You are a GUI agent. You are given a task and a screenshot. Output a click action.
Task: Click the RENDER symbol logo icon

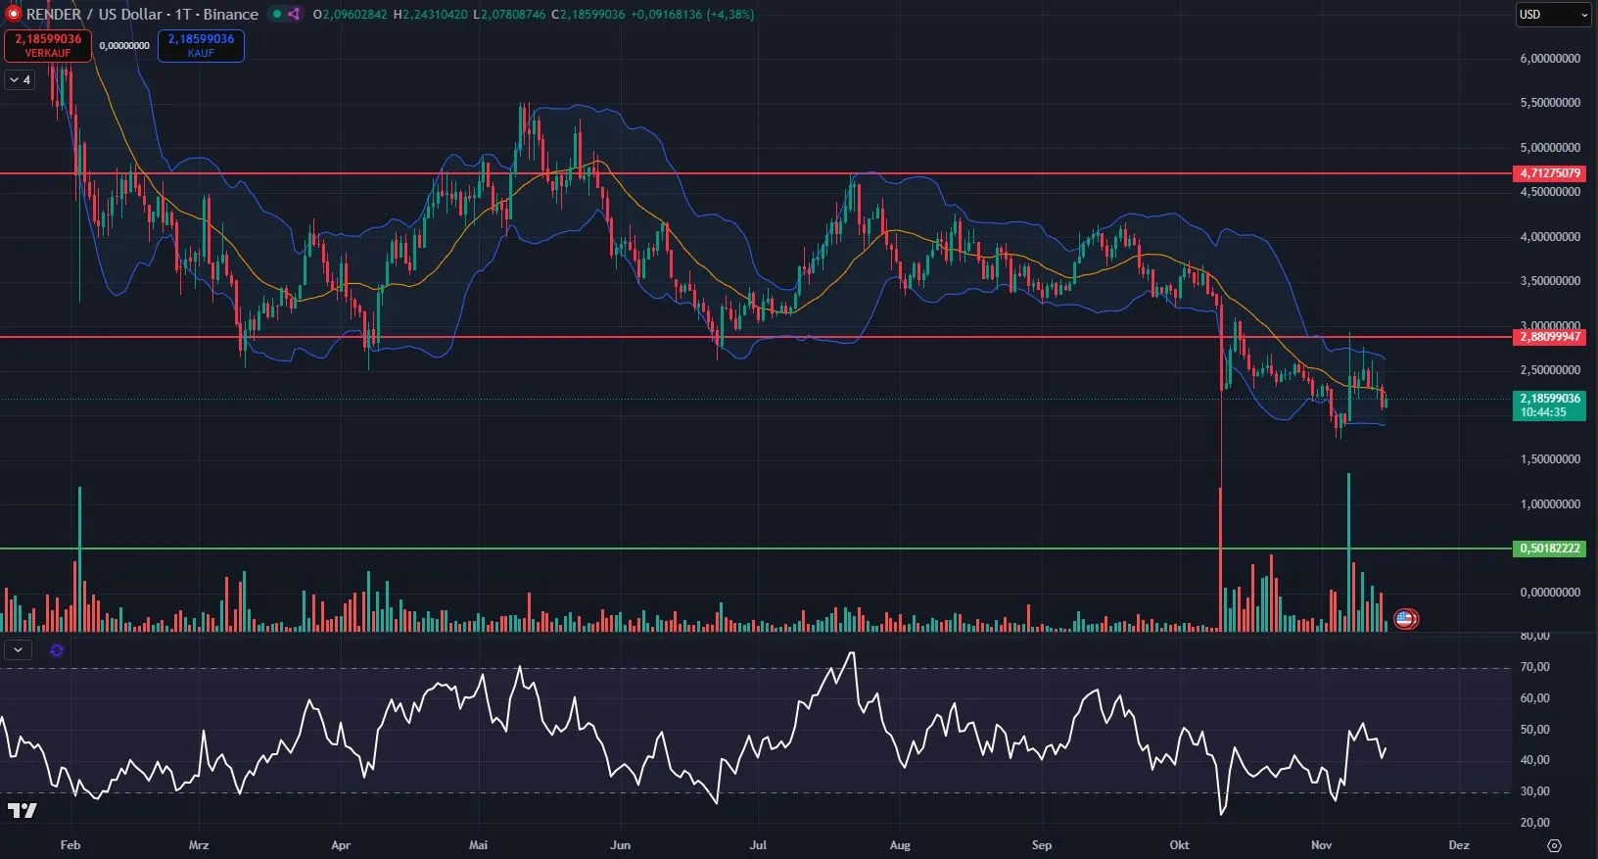[x=14, y=14]
